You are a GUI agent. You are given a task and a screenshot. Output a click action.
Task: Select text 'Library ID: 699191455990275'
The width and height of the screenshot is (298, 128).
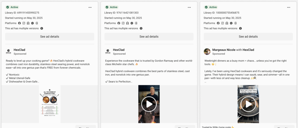[x=22, y=13]
